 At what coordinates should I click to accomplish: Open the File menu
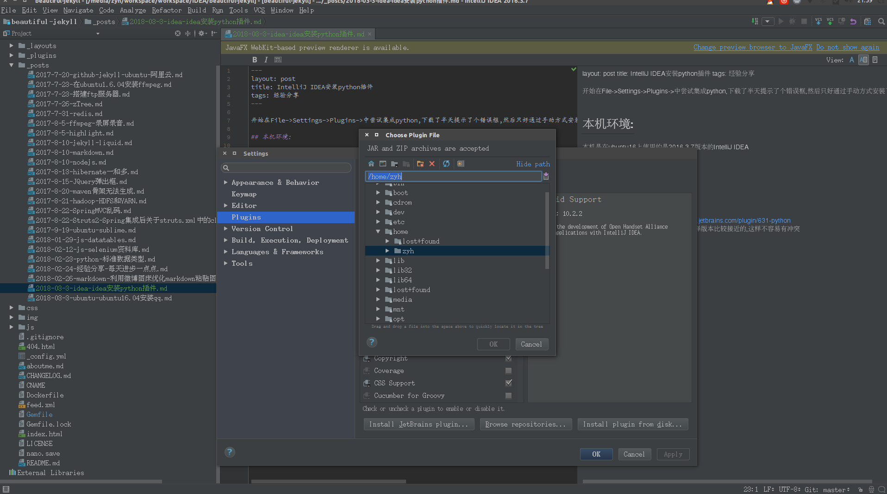(8, 10)
